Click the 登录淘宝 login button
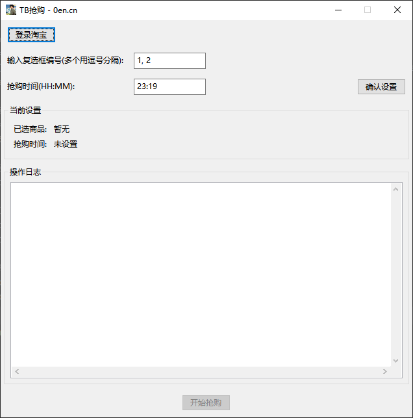The height and width of the screenshot is (418, 413). (x=31, y=34)
